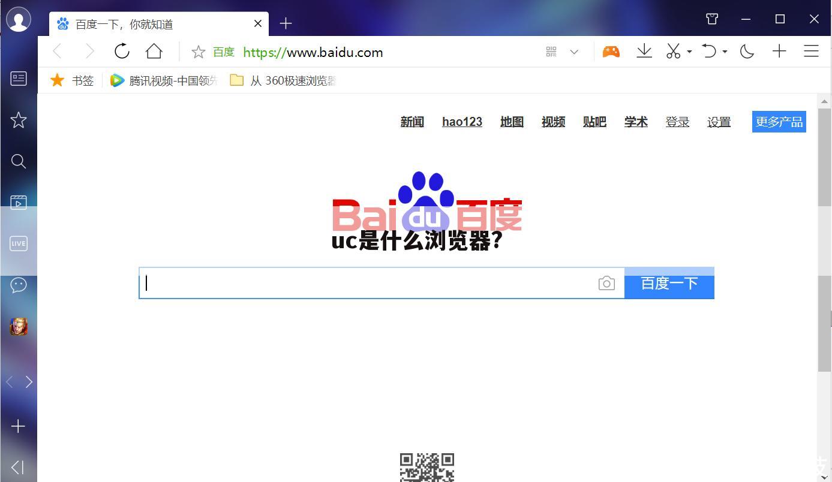832x482 pixels.
Task: Open the 学术 link
Action: click(636, 122)
